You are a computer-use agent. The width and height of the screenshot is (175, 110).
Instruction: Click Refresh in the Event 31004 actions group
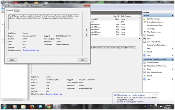click(x=149, y=76)
